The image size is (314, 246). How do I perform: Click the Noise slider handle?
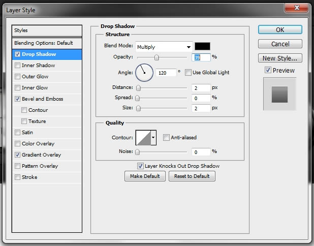pyautogui.click(x=137, y=152)
